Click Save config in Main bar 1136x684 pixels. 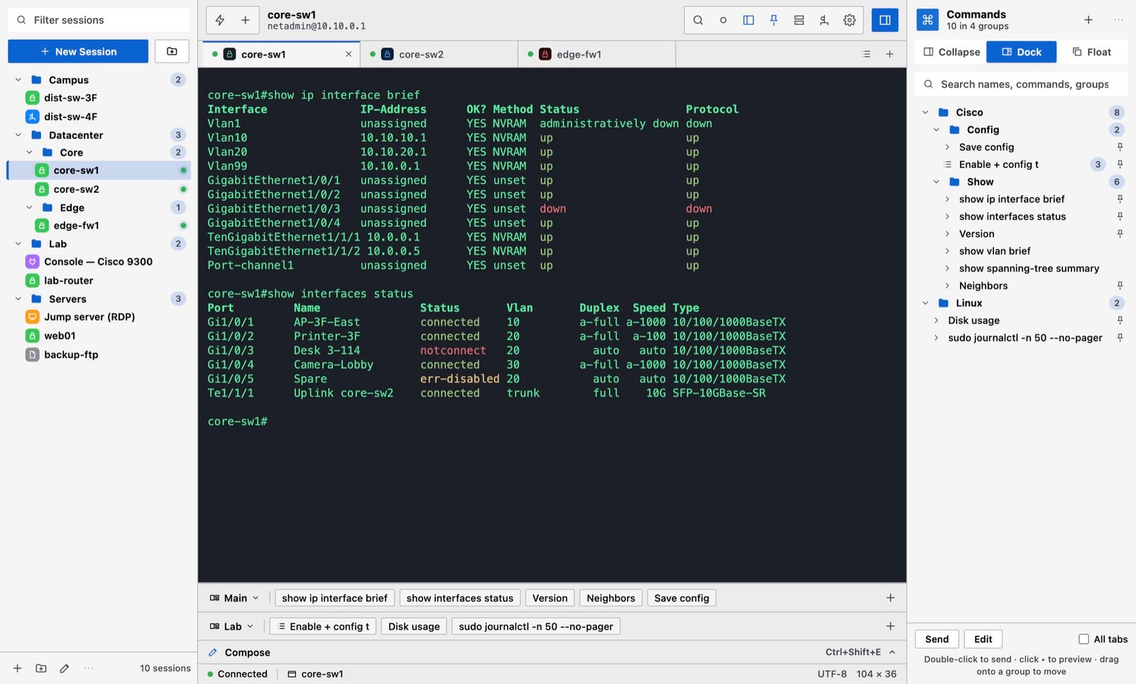pos(682,597)
